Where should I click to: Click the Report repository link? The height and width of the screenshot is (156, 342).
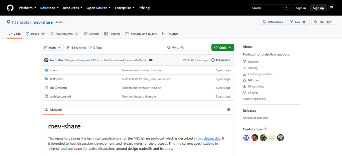[254, 99]
